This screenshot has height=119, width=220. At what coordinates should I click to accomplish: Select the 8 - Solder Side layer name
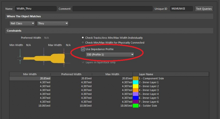(x=148, y=106)
